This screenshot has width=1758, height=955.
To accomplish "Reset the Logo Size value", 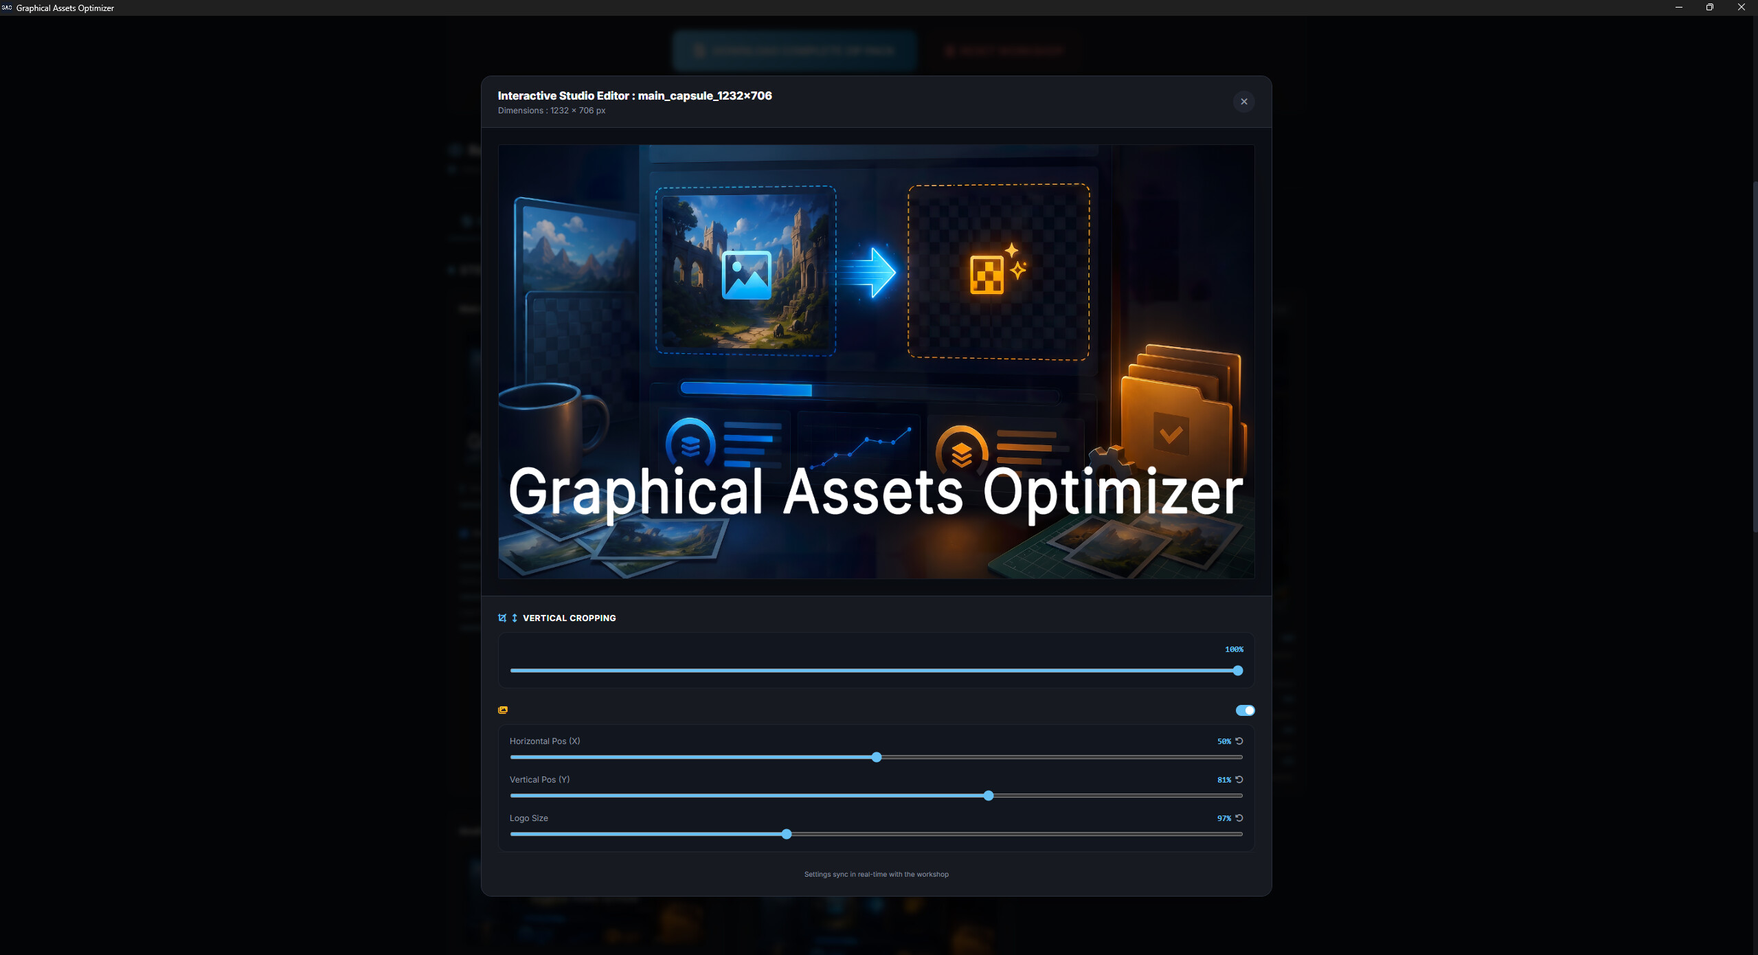I will point(1239,818).
